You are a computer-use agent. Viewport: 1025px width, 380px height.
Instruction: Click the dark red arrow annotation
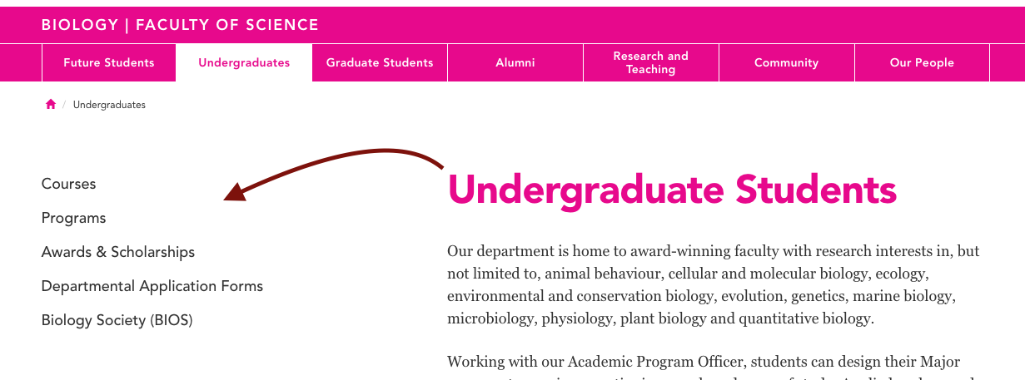click(334, 175)
